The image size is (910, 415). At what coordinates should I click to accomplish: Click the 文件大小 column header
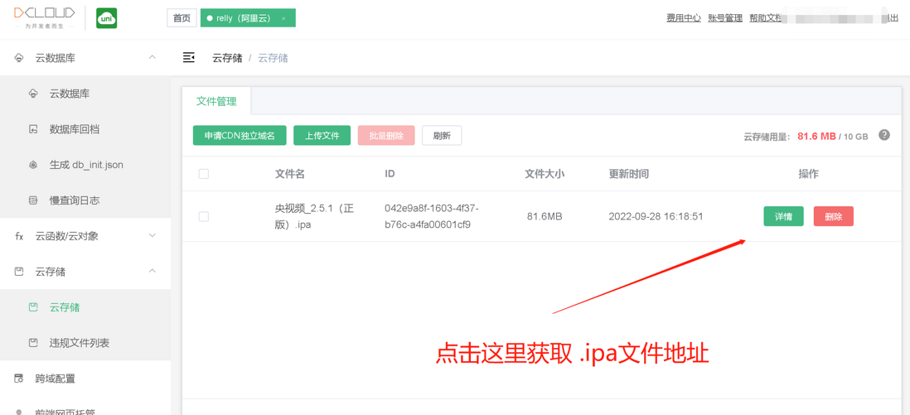tap(545, 174)
